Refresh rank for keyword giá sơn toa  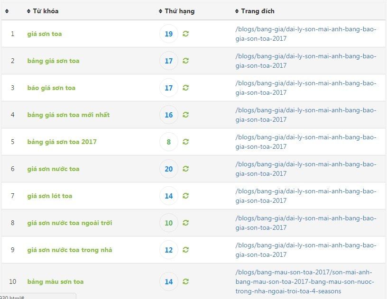click(185, 34)
